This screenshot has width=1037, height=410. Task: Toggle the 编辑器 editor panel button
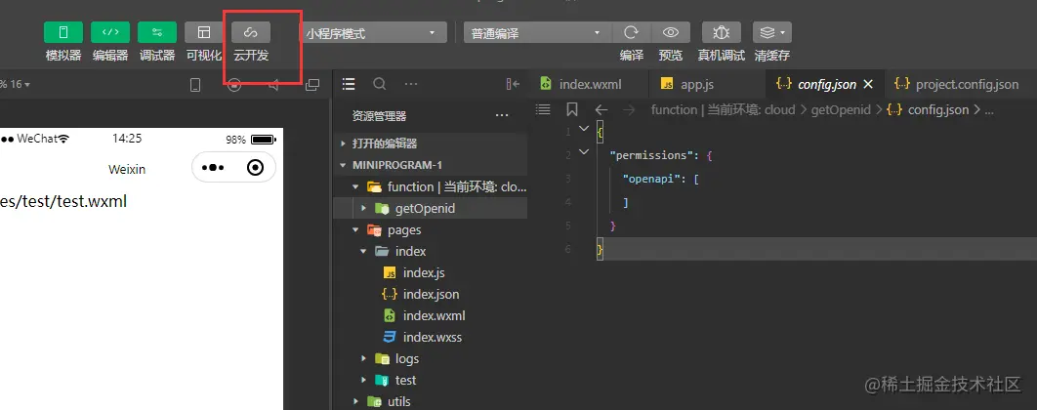pos(109,32)
